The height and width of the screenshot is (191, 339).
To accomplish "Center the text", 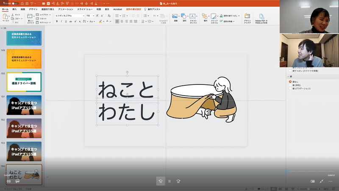I will [x=122, y=22].
